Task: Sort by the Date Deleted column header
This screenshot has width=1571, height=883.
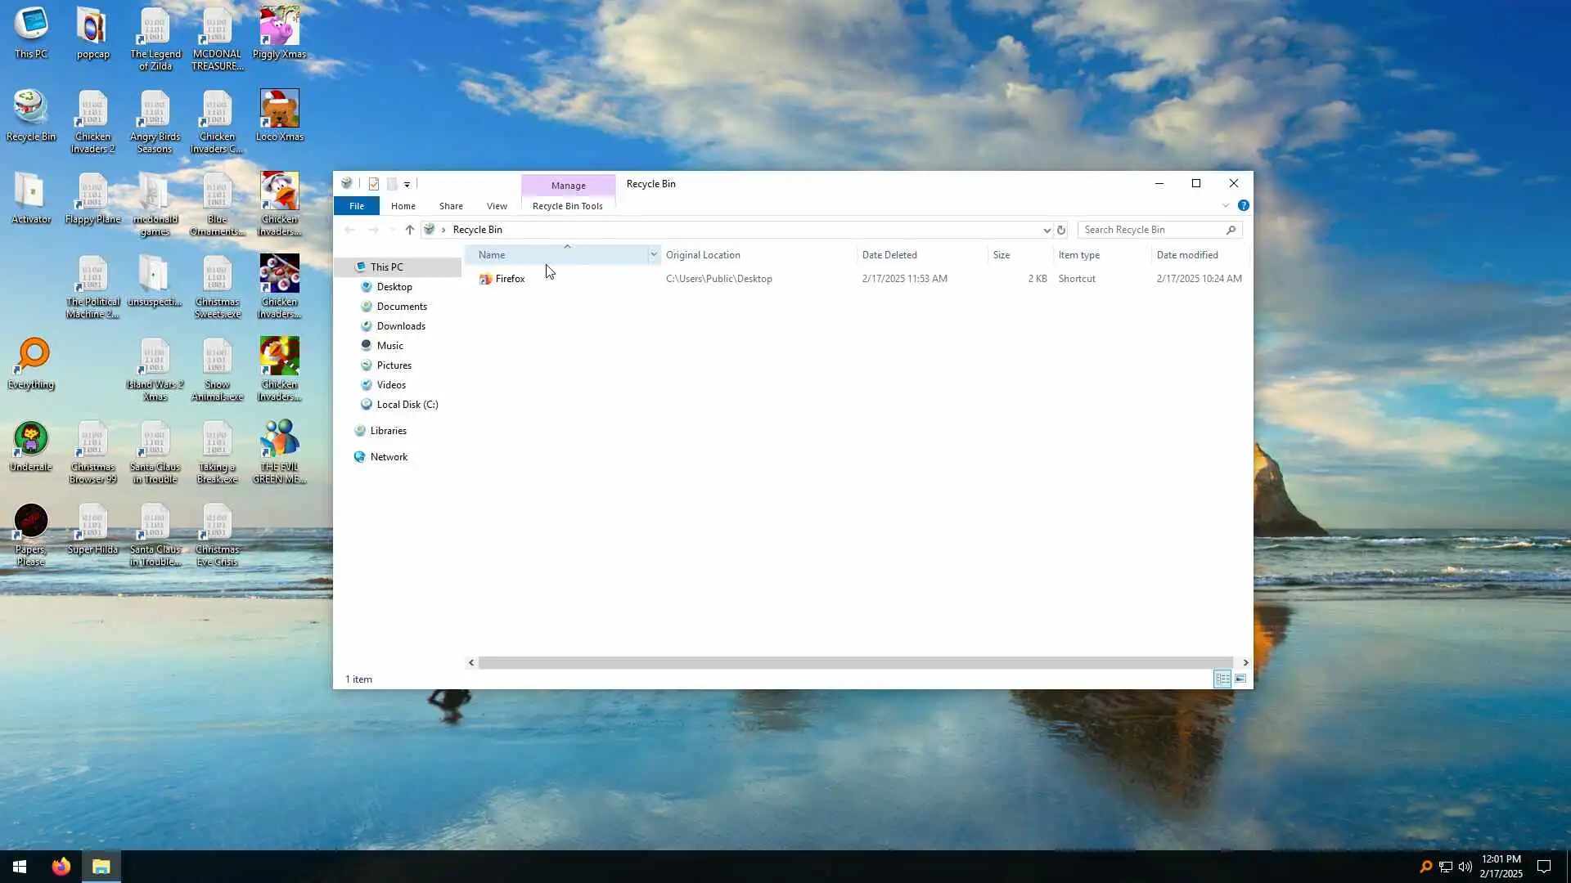Action: click(889, 255)
